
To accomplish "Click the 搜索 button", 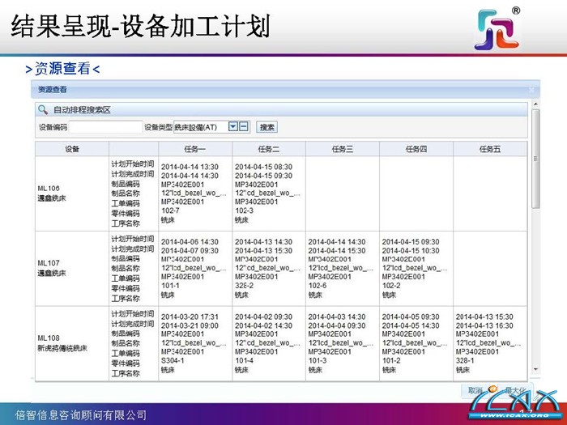I will (266, 127).
